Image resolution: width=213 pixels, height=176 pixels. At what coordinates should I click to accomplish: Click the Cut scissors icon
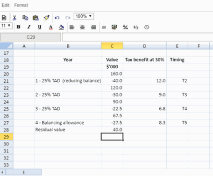tap(14, 18)
